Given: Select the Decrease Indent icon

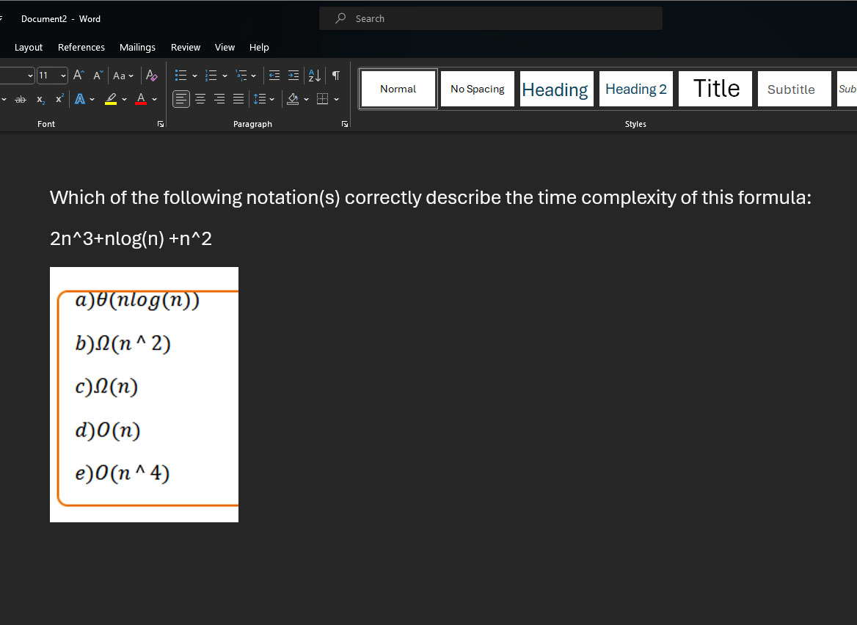Looking at the screenshot, I should [x=274, y=76].
